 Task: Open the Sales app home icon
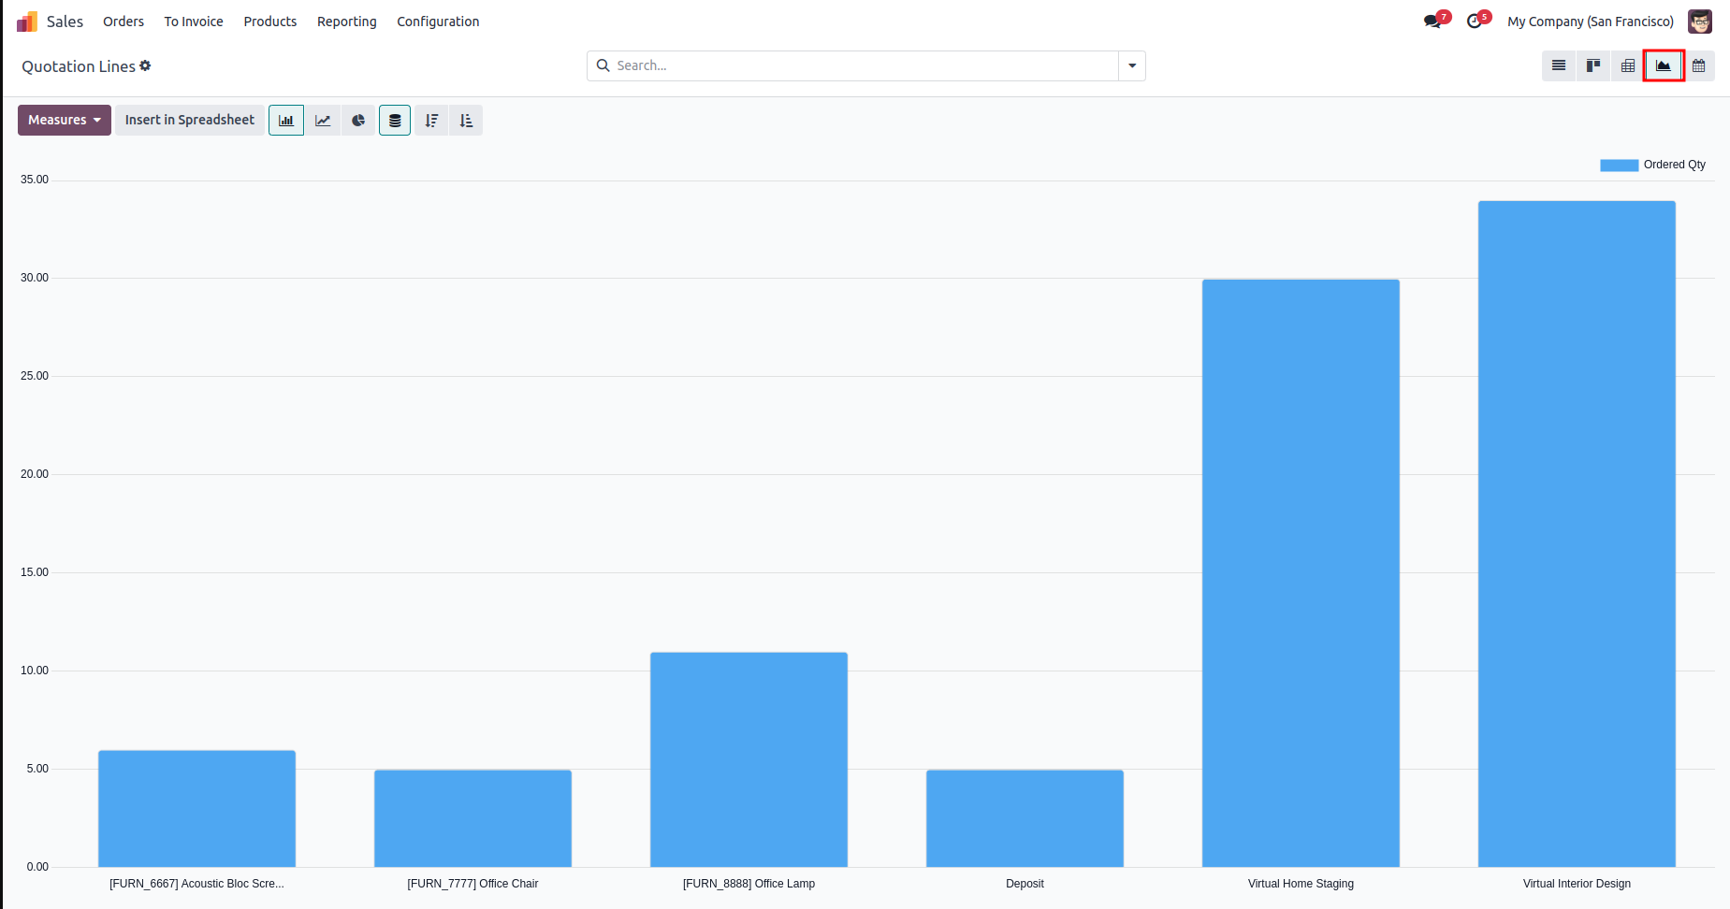point(27,22)
